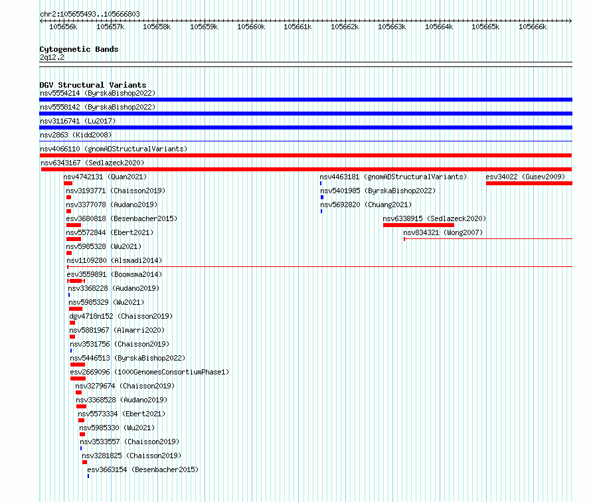Open the nsv5401985 (ByrskaBishop2022) label
Screen dimensions: 591x502
point(378,191)
